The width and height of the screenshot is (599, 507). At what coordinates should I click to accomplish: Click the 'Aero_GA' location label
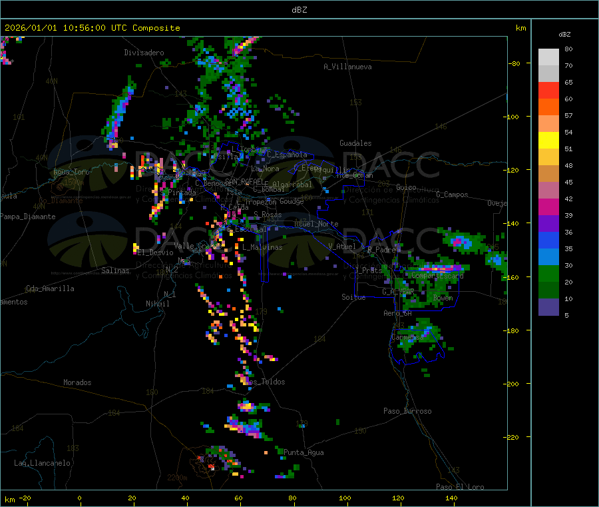(x=398, y=313)
